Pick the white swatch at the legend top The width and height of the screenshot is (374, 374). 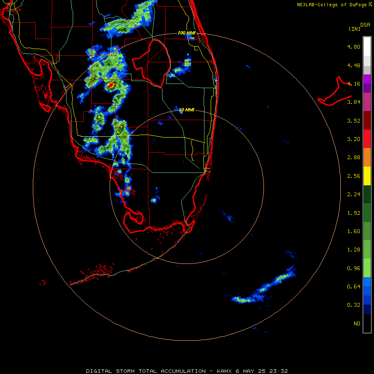(367, 46)
